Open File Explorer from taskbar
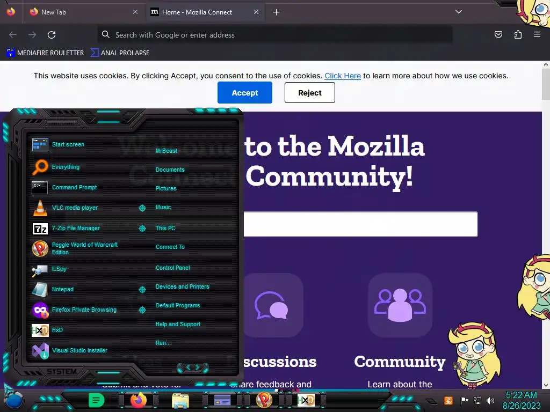550x412 pixels. point(180,400)
